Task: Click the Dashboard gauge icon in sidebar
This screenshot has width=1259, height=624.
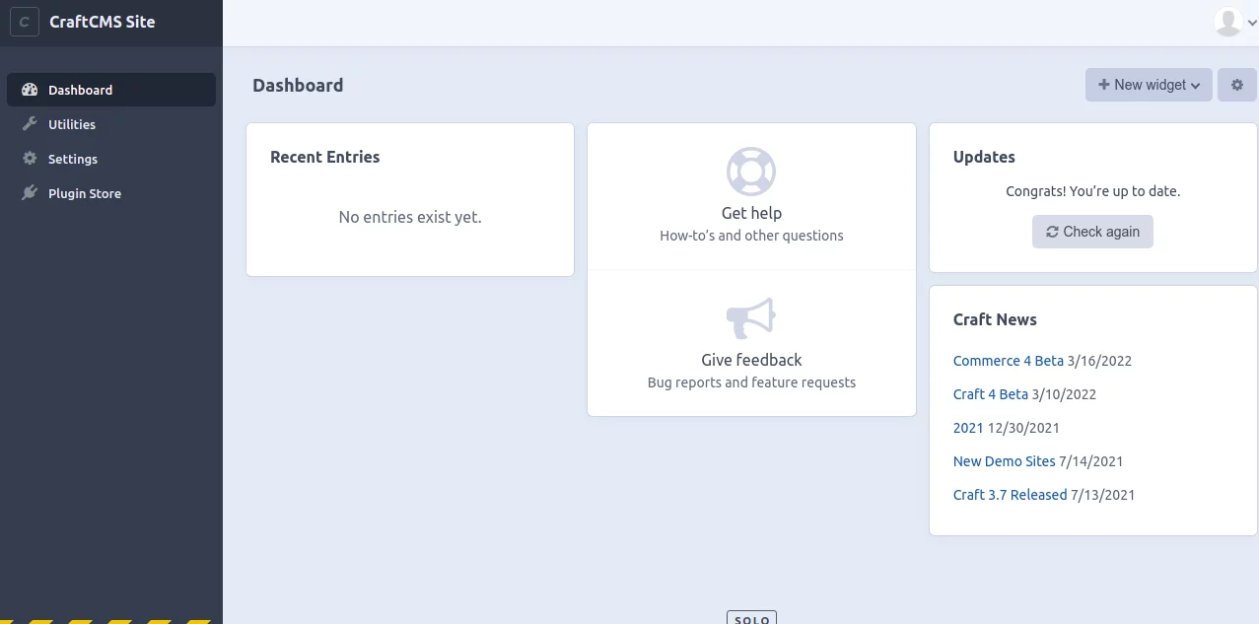Action: pos(30,90)
